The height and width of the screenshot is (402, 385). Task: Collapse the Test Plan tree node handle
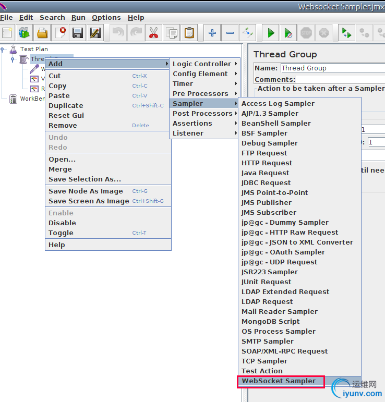(3, 50)
